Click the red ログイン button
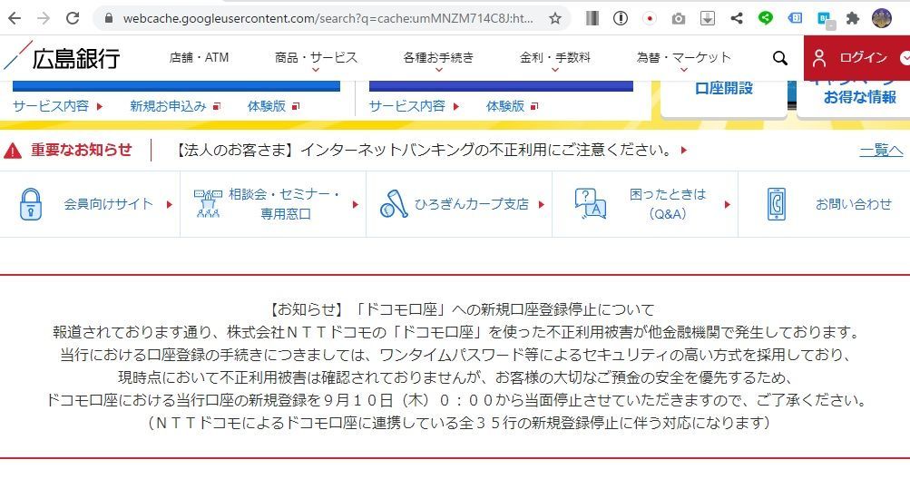Image resolution: width=910 pixels, height=489 pixels. pyautogui.click(x=856, y=57)
